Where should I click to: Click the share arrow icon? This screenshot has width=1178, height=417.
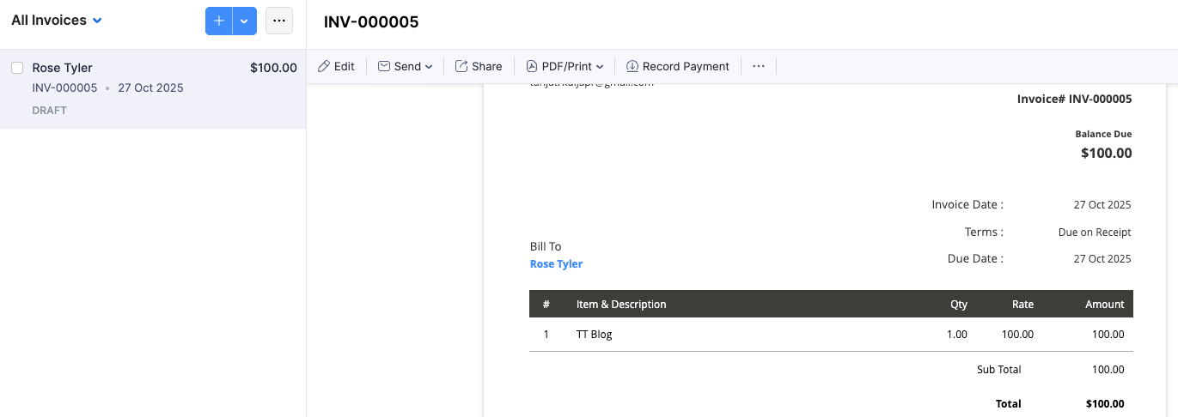coord(461,66)
